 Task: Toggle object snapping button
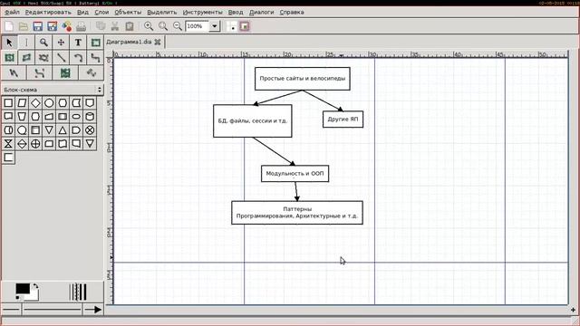coord(244,26)
